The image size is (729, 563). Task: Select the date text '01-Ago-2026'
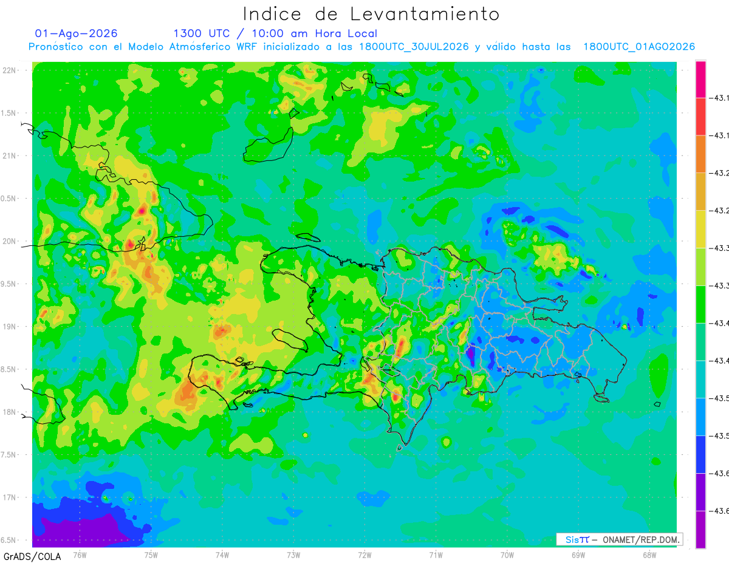(77, 33)
